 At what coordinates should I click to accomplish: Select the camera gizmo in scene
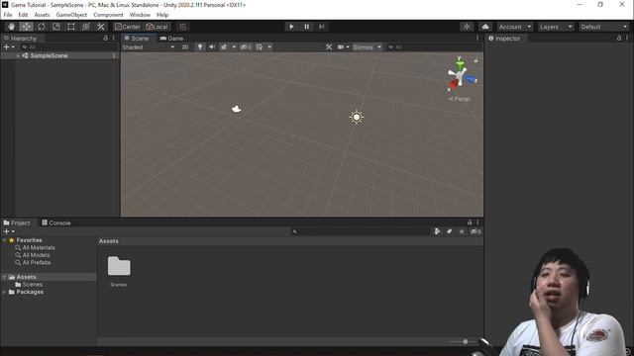click(x=236, y=109)
